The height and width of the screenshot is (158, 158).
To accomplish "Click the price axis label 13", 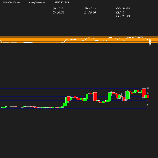I will click(x=148, y=100).
